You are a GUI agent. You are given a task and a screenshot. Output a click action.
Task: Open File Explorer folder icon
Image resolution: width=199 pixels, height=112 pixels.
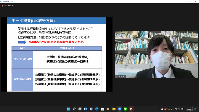pos(114,109)
